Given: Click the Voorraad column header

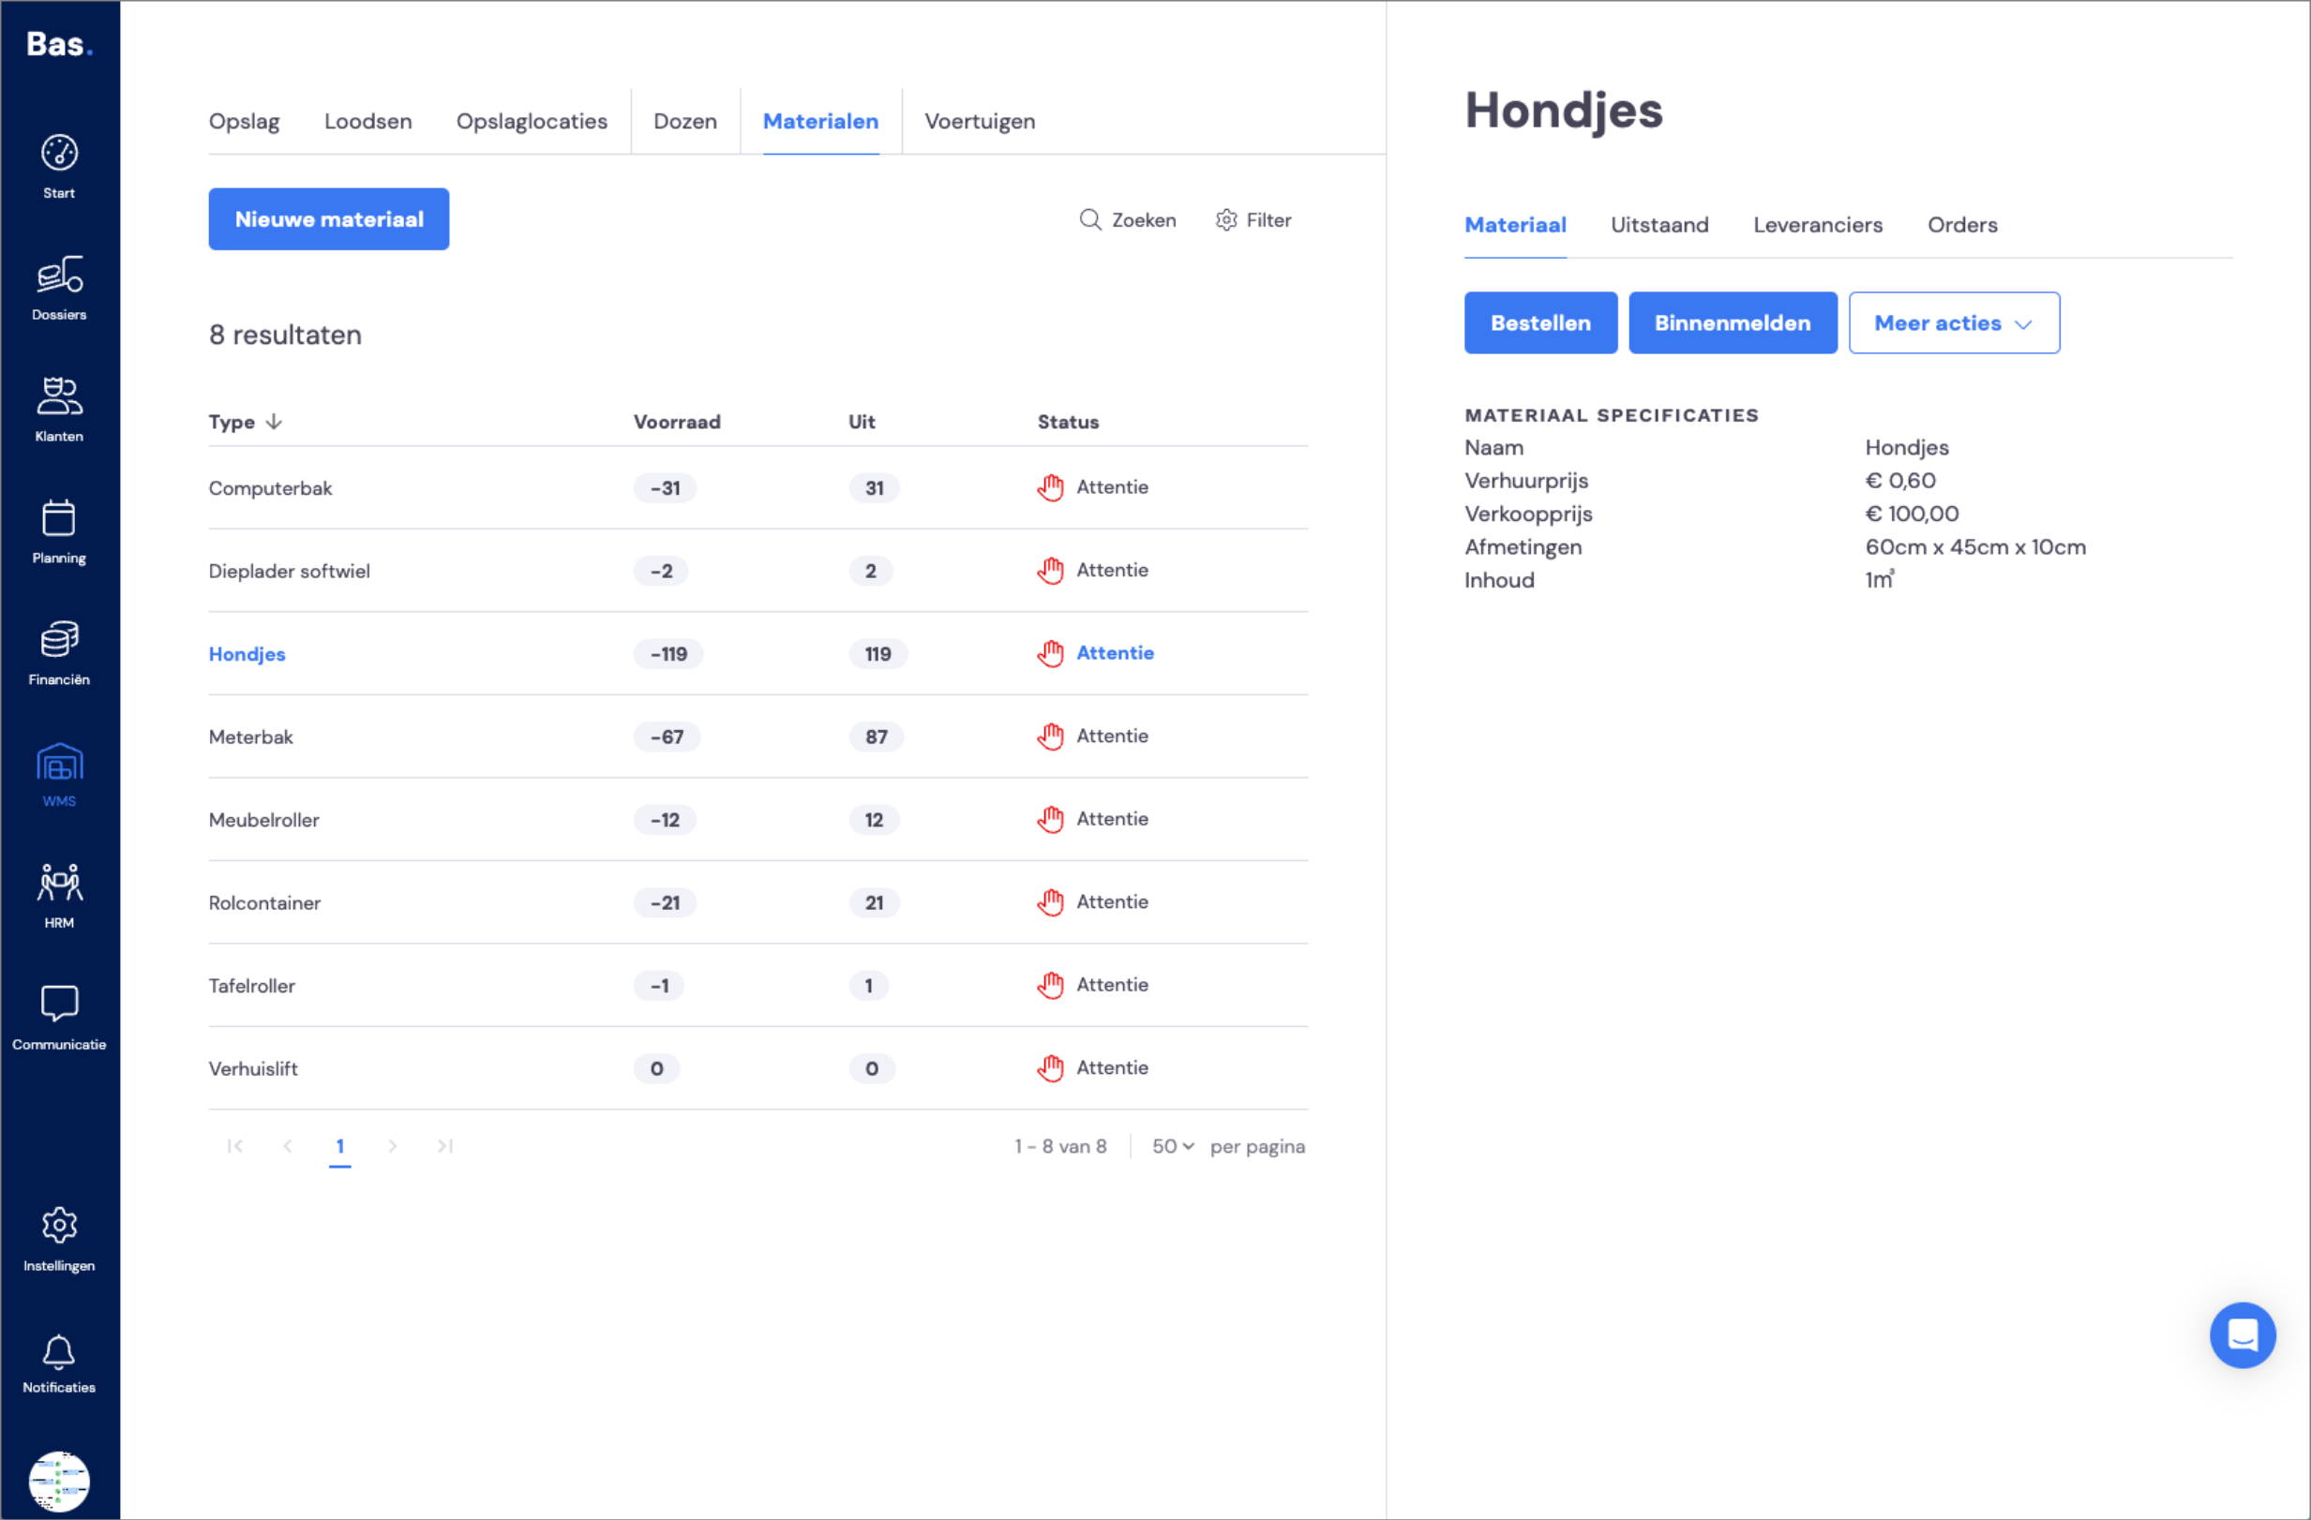Looking at the screenshot, I should (677, 422).
